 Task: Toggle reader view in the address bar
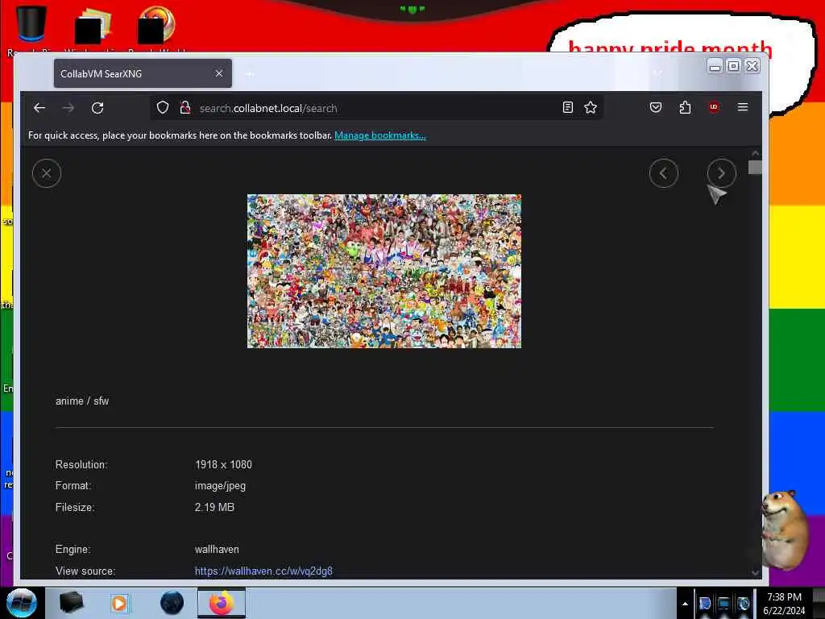(568, 107)
